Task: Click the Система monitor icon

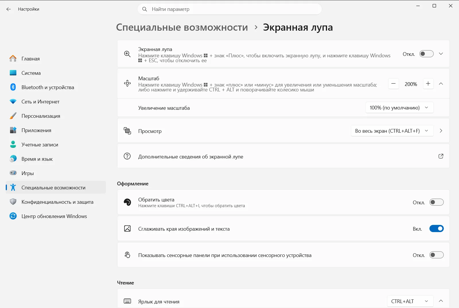Action: click(x=13, y=73)
